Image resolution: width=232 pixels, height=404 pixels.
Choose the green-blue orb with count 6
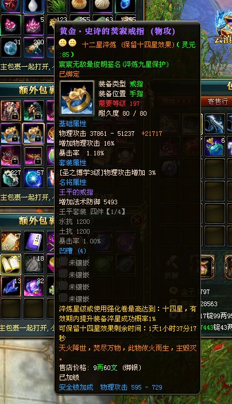(215, 146)
